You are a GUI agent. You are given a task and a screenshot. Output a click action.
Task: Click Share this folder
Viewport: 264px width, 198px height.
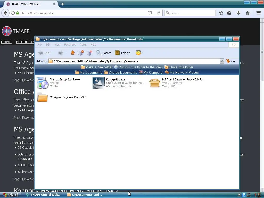pos(179,67)
